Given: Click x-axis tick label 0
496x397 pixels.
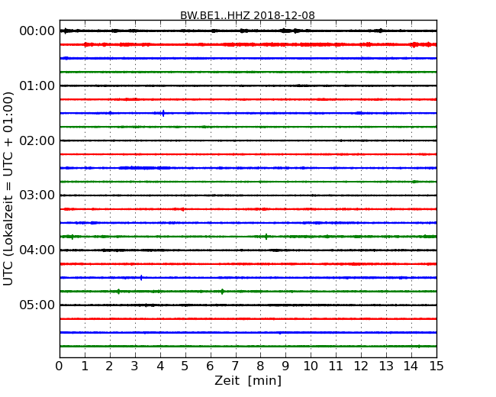Looking at the screenshot, I should coord(60,366).
